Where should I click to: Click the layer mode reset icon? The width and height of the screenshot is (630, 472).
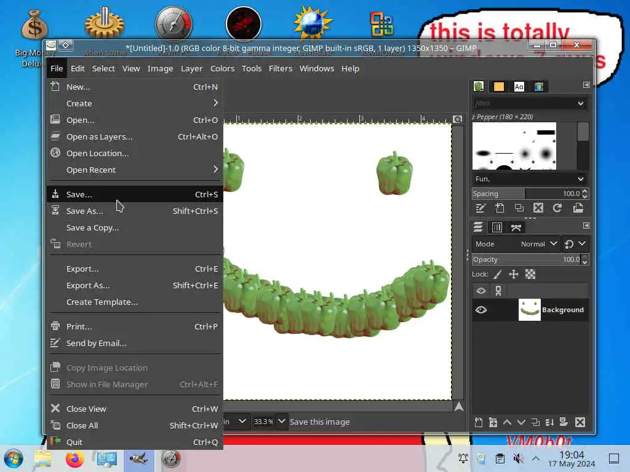click(569, 244)
